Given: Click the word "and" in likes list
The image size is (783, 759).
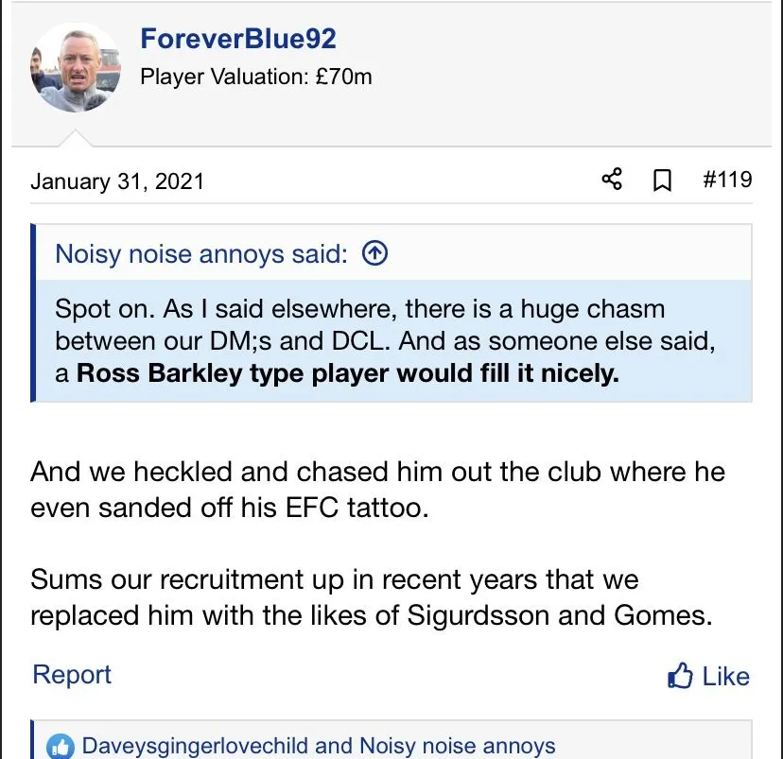Looking at the screenshot, I should (334, 746).
